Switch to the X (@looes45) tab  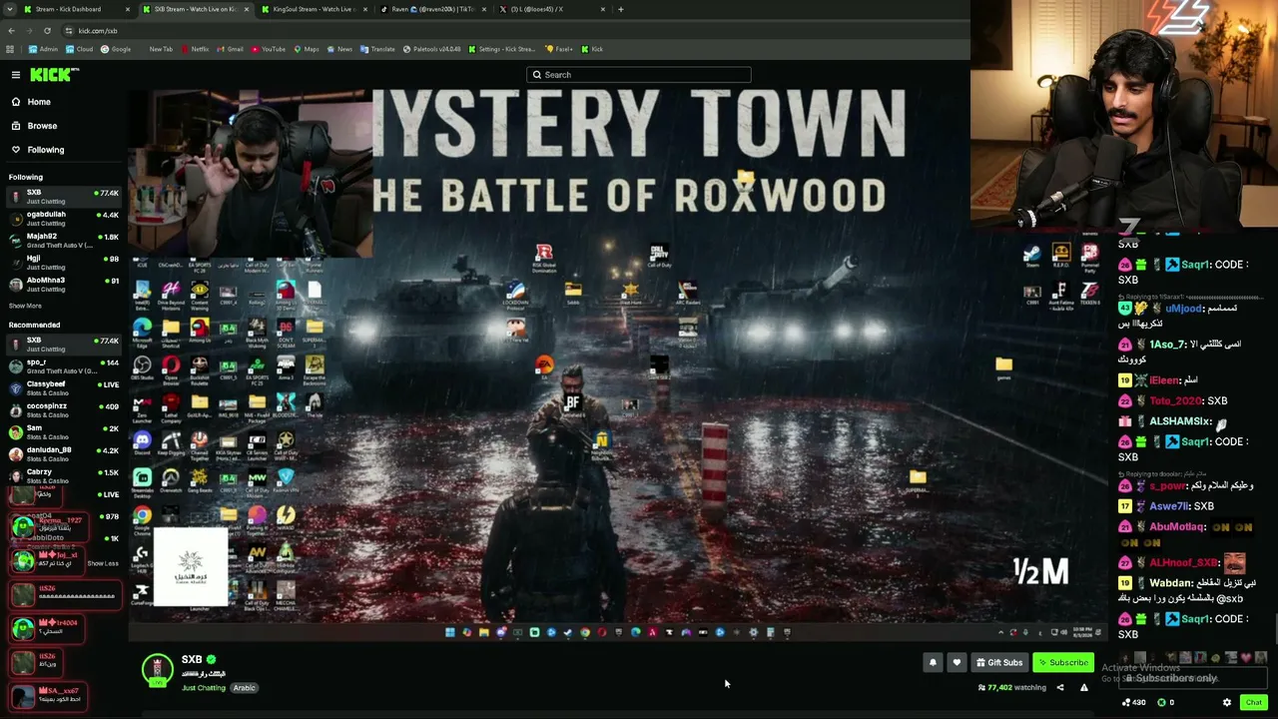[x=551, y=9]
